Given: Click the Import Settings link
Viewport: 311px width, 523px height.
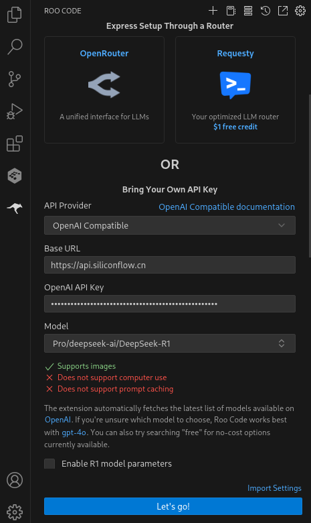Looking at the screenshot, I should point(274,488).
